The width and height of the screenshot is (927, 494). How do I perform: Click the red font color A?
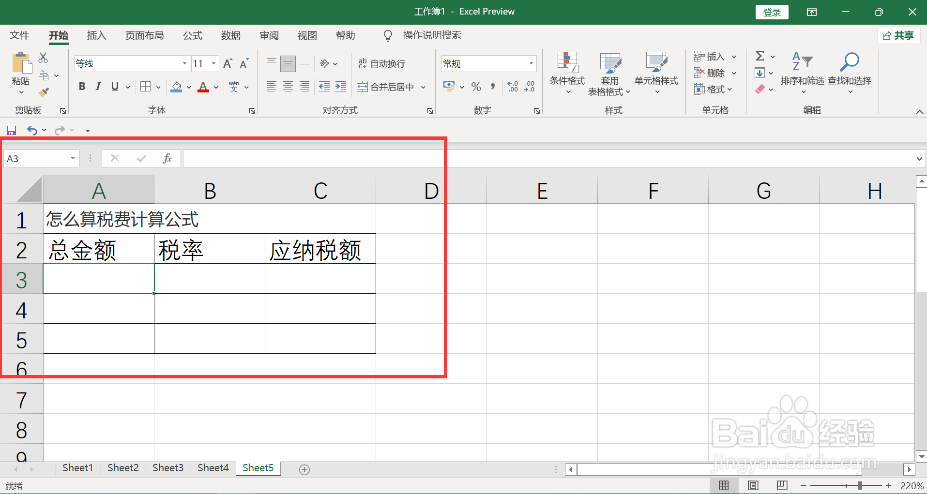click(x=203, y=87)
